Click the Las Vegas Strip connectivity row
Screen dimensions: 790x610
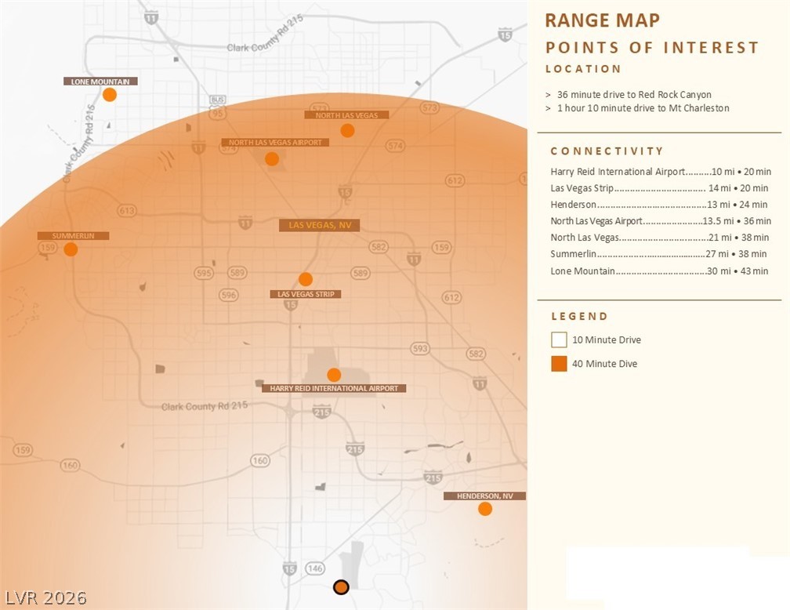pyautogui.click(x=659, y=188)
